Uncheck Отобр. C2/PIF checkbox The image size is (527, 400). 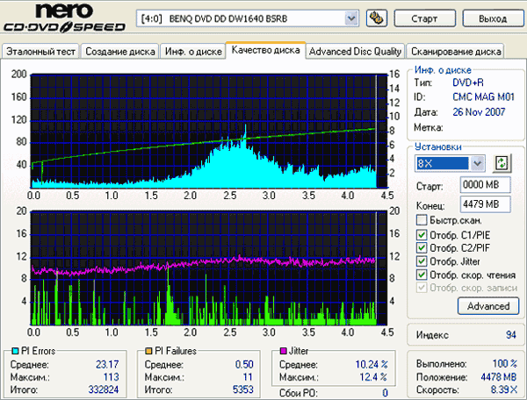coord(422,247)
